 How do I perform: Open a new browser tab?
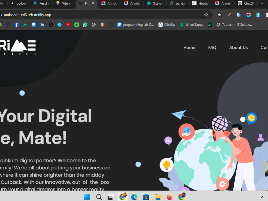point(262,3)
